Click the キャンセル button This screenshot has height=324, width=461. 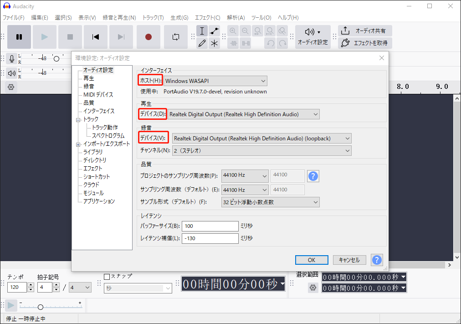click(x=349, y=260)
